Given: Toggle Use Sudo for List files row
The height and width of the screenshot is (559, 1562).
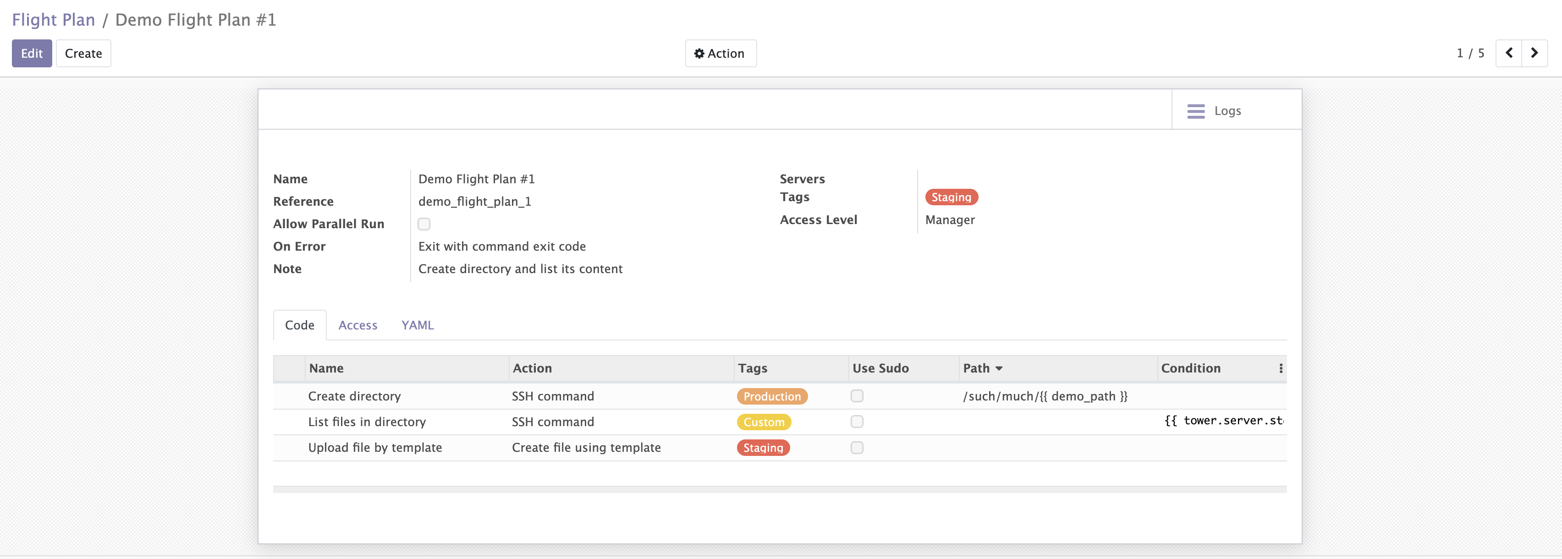Looking at the screenshot, I should point(856,422).
